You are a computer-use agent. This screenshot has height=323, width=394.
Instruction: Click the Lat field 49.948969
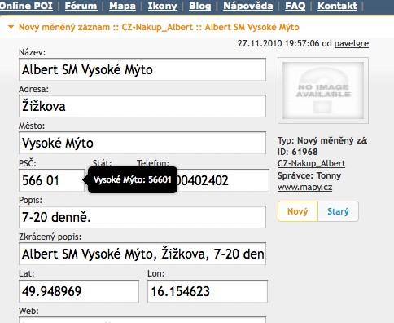click(x=79, y=291)
